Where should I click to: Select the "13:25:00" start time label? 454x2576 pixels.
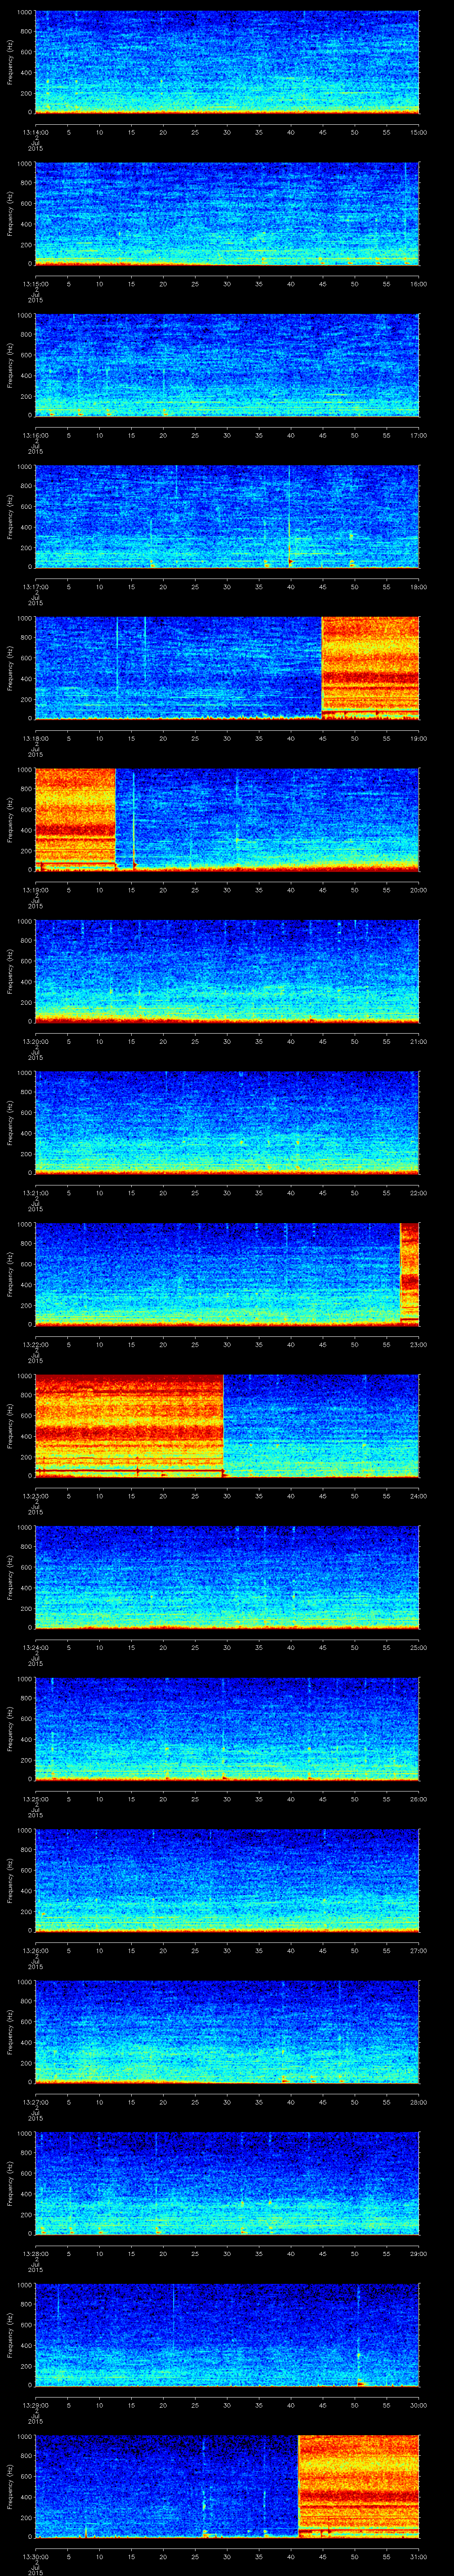pos(35,1799)
